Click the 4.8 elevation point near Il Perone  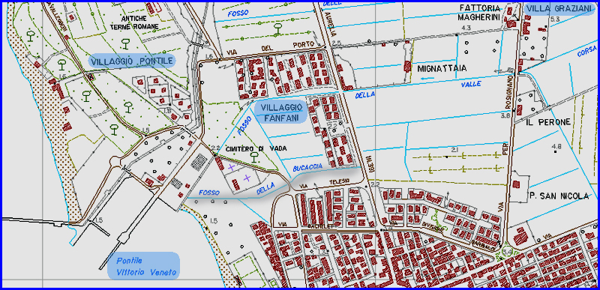click(556, 146)
